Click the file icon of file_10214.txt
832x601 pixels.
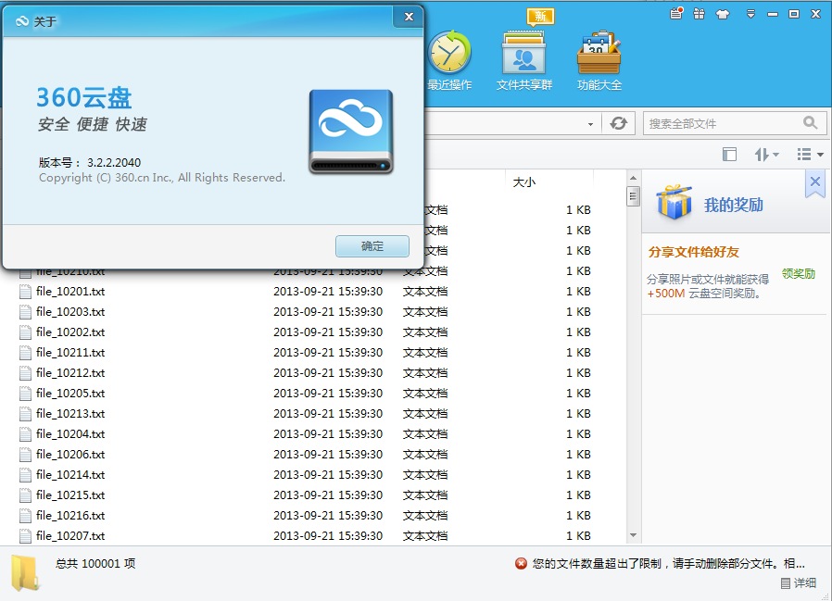pos(25,475)
